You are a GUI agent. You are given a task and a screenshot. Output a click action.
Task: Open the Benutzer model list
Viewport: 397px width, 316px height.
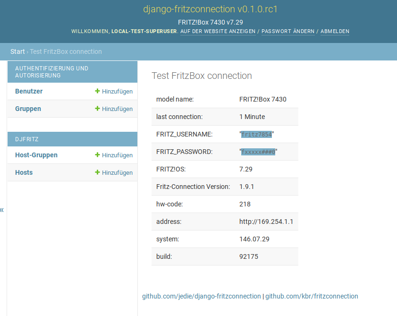click(29, 91)
